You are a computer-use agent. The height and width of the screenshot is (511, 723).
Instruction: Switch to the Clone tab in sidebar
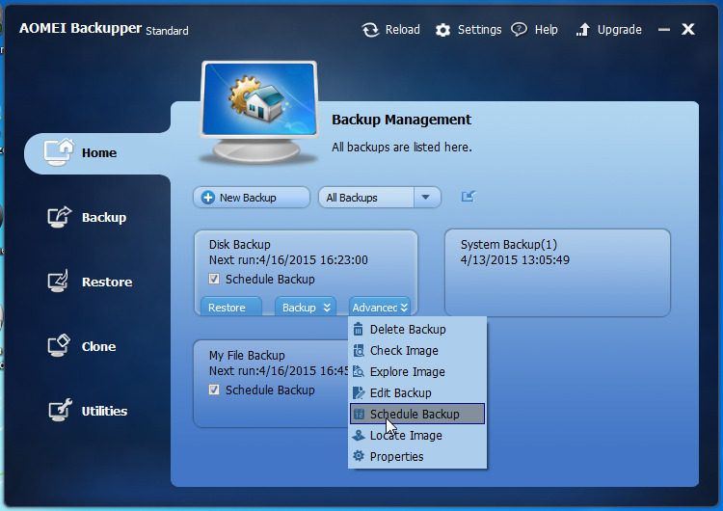tap(98, 347)
